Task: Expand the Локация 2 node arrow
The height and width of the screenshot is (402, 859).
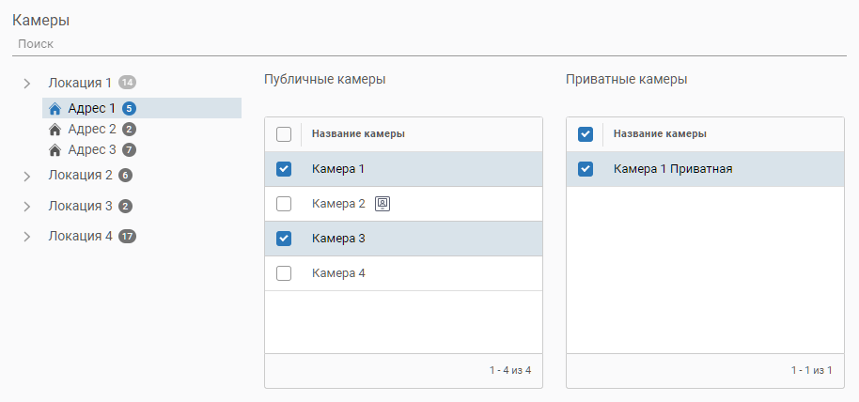Action: click(x=27, y=176)
